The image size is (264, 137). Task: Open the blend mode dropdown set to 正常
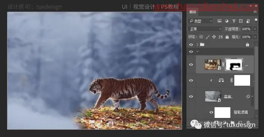pyautogui.click(x=205, y=29)
